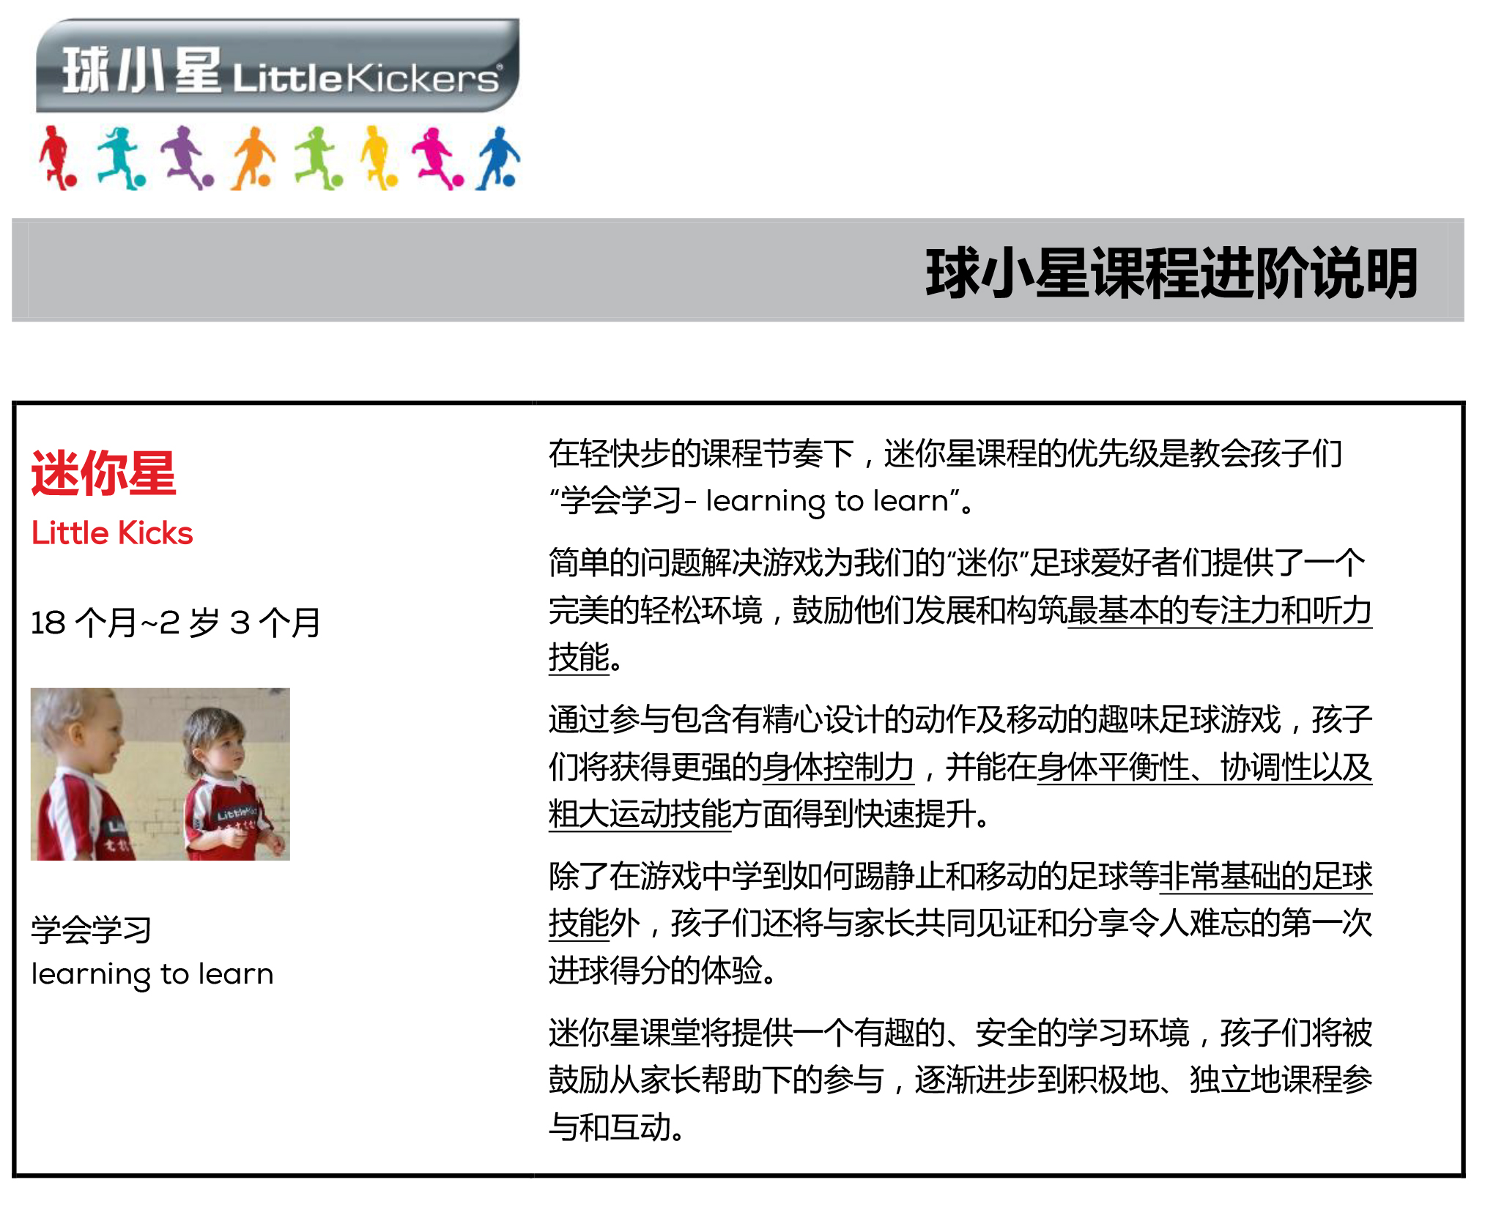Click line starting 在轻快步的课程节奏下
Viewport: 1485px width, 1229px height.
pos(945,453)
